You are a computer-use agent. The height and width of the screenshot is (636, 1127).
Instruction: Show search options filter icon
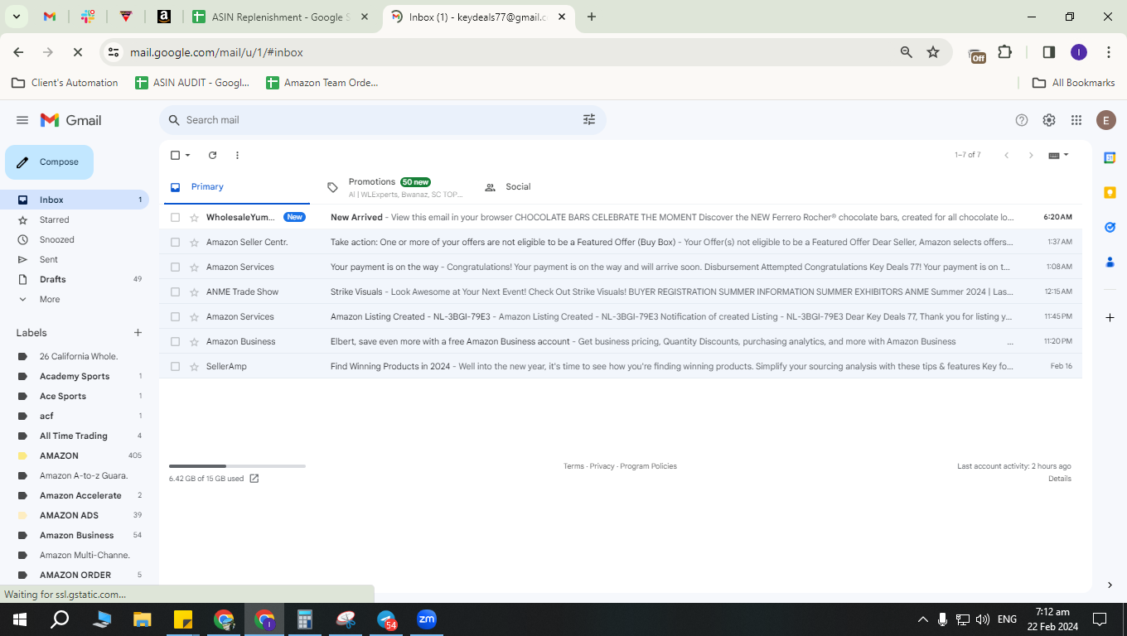589,120
